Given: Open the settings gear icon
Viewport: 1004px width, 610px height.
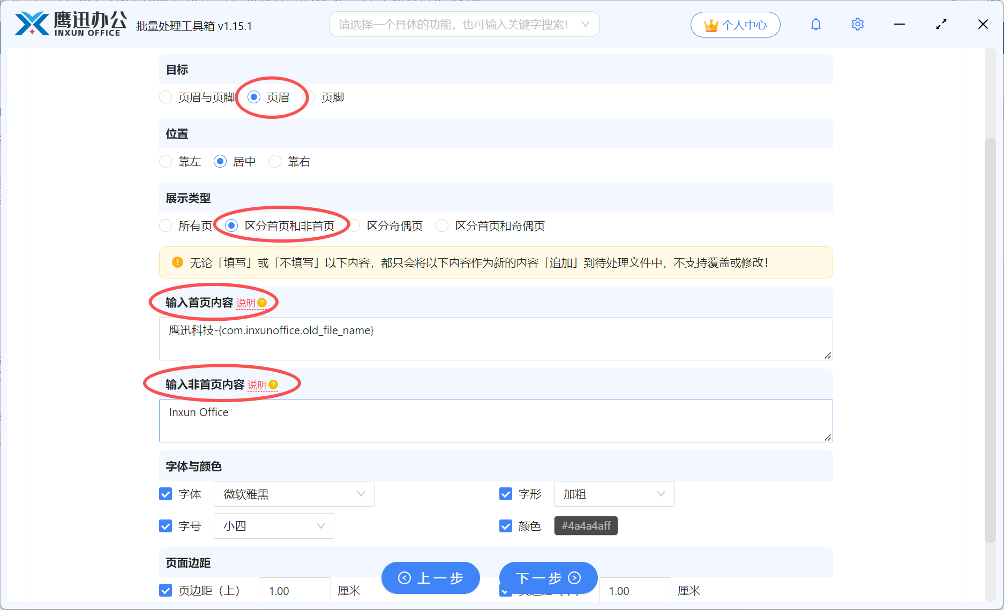Looking at the screenshot, I should pyautogui.click(x=857, y=25).
